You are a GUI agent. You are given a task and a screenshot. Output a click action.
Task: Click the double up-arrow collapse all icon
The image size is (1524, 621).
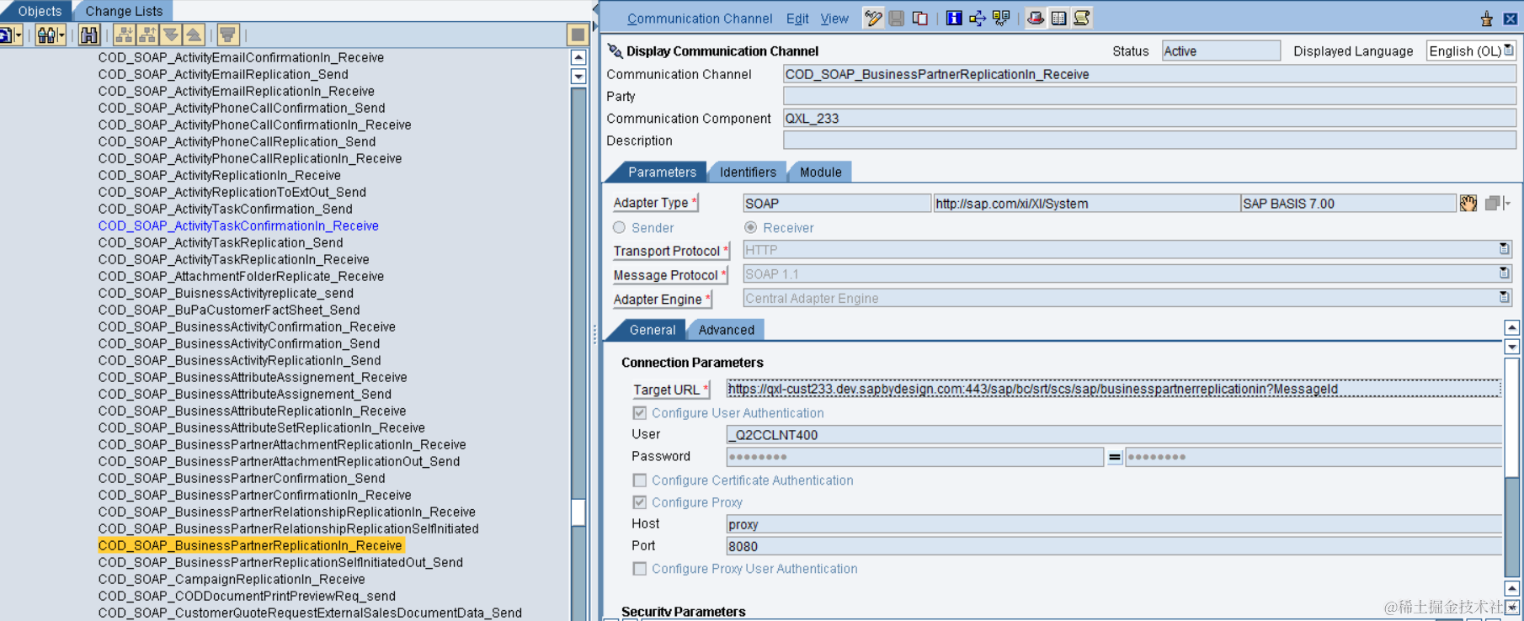194,34
